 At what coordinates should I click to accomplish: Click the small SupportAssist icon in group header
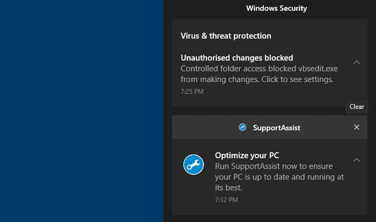(242, 127)
